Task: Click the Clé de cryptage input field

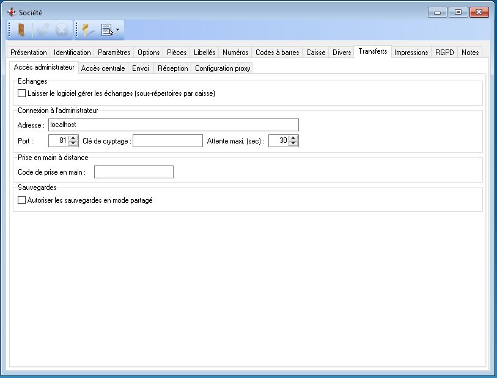Action: pos(168,141)
